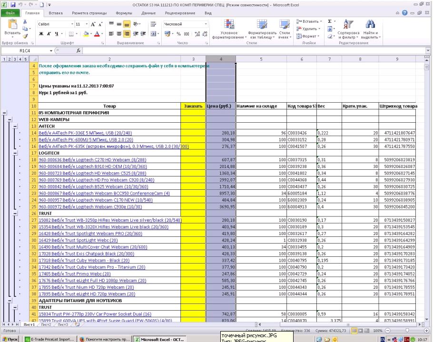This screenshot has height=342, width=433.
Task: Open link 960-000636 Logitech C270 HD Webcam
Action: [x=92, y=160]
